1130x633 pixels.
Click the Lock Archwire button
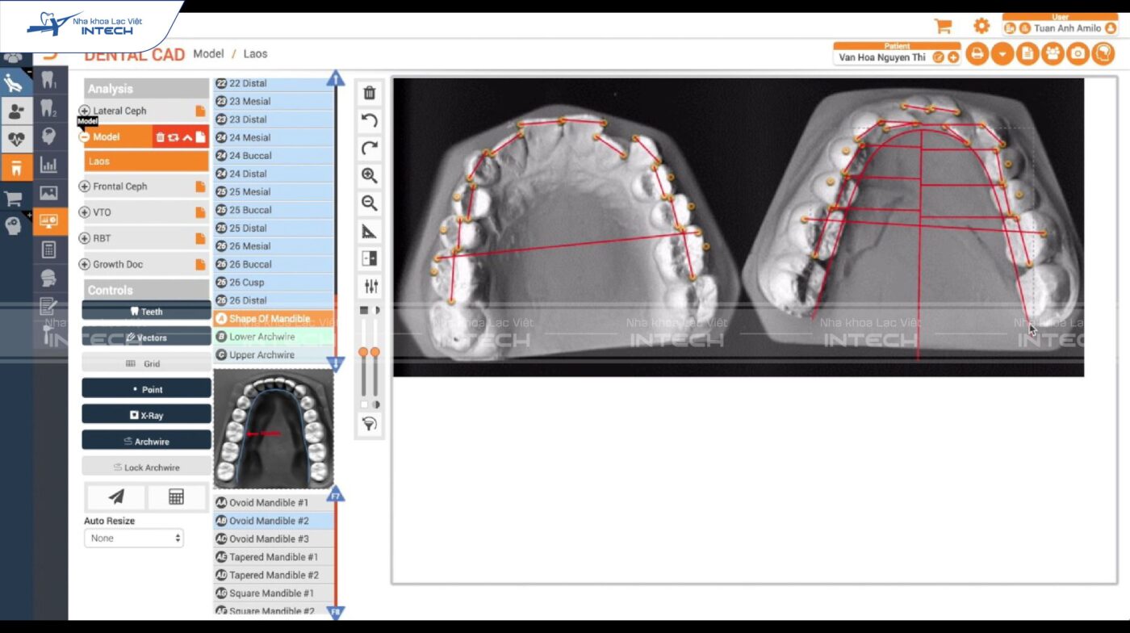[x=146, y=467]
